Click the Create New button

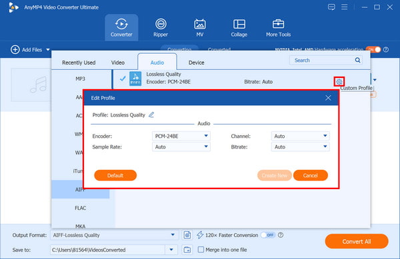pyautogui.click(x=275, y=175)
